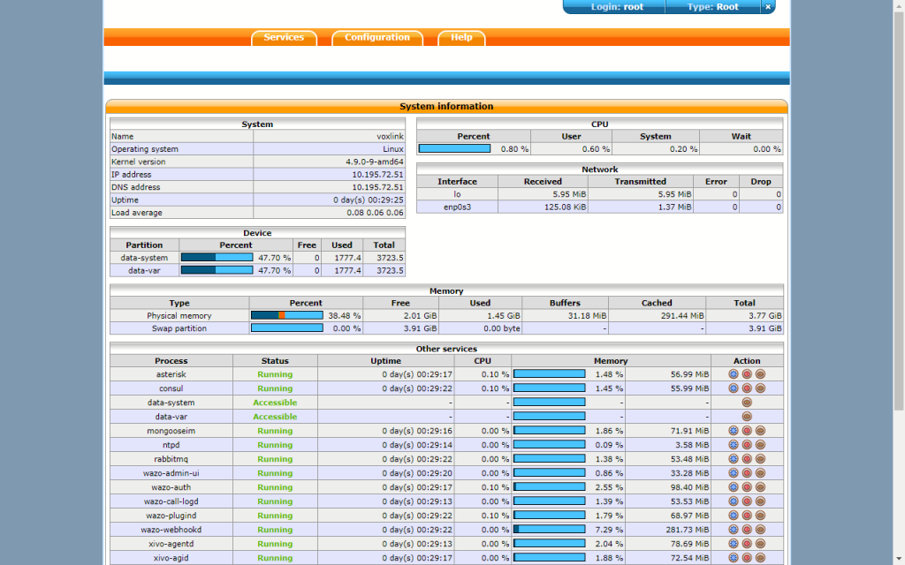Viewport: 905px width, 565px height.
Task: Open the Services menu tab
Action: point(284,37)
